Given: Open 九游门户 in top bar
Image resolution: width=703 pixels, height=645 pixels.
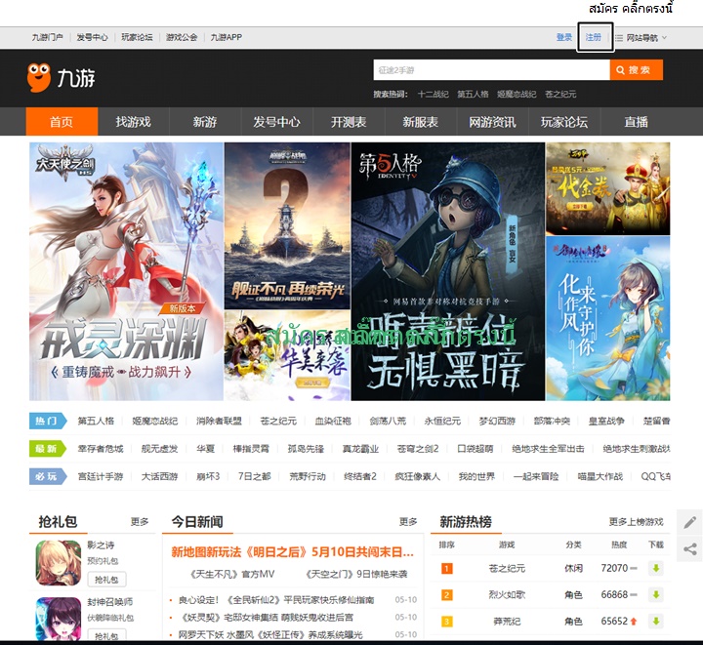Looking at the screenshot, I should point(47,37).
